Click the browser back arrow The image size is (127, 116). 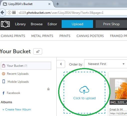tap(2, 12)
